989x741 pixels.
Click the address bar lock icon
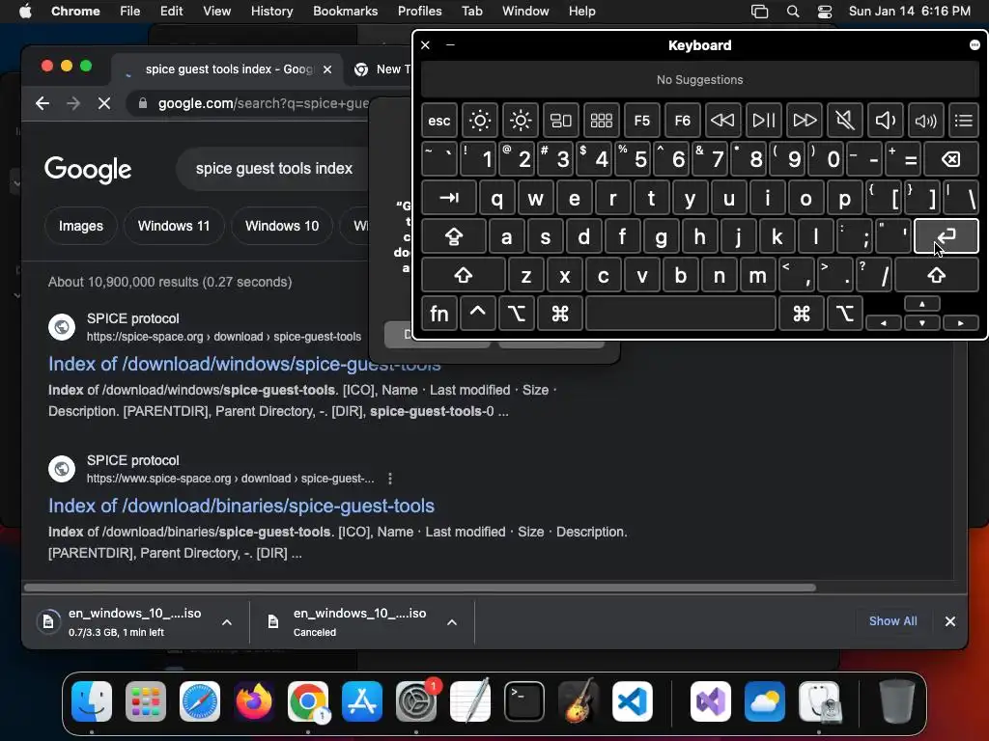(x=143, y=103)
